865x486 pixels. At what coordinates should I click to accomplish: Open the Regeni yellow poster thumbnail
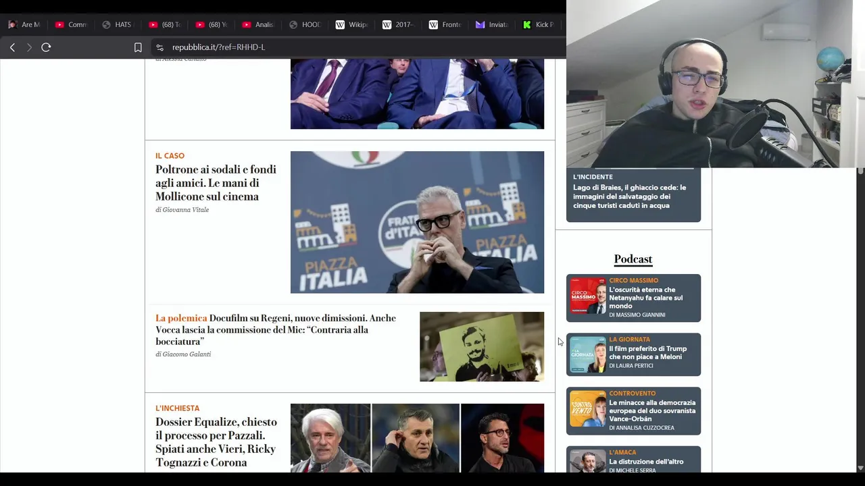482,346
